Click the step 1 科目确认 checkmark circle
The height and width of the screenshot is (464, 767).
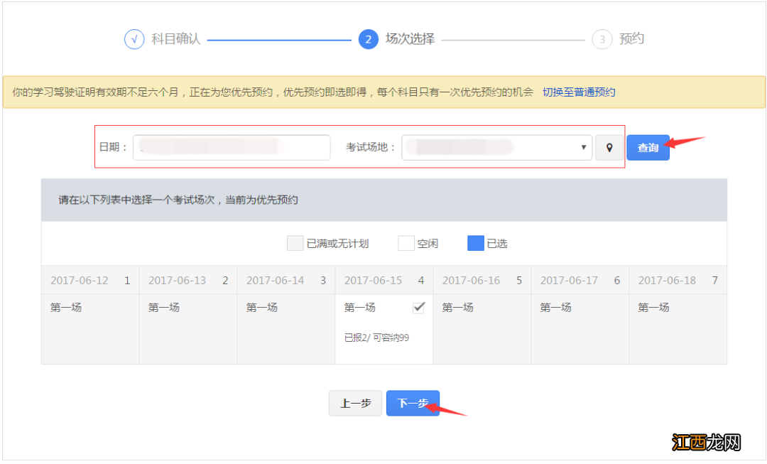click(134, 39)
